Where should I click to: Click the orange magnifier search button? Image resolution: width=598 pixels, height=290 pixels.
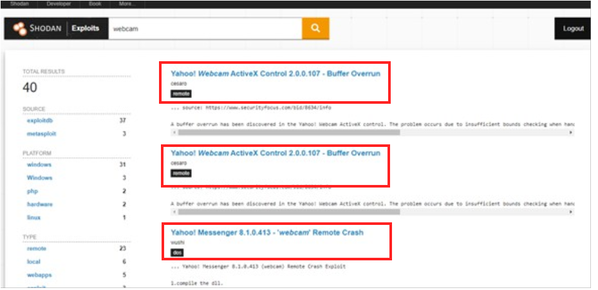(315, 28)
